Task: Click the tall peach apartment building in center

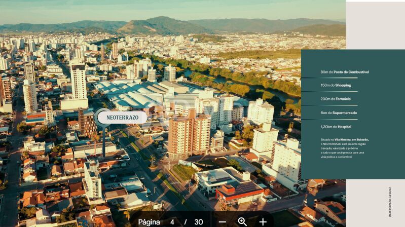Action: [189, 133]
